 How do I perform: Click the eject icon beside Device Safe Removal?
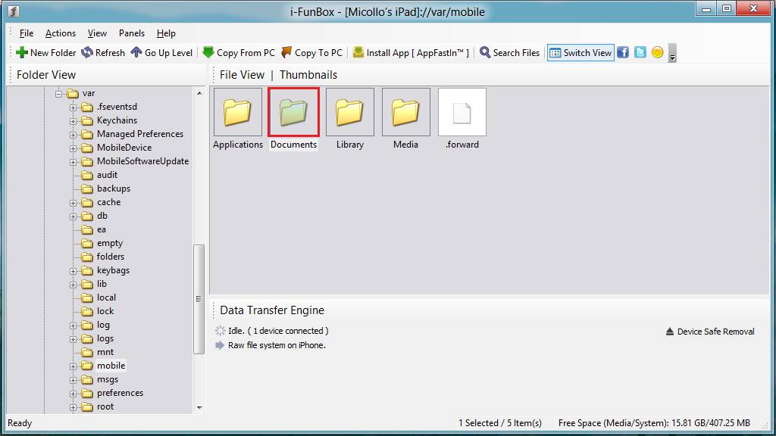[670, 332]
